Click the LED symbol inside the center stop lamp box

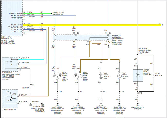point(138,75)
